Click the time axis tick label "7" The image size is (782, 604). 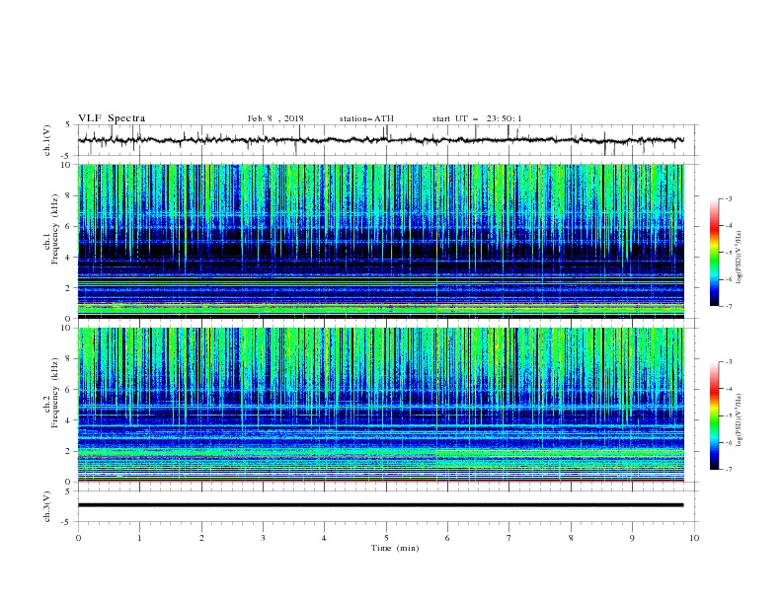coord(509,538)
